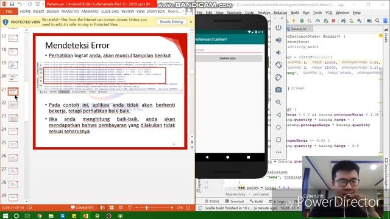The image size is (390, 219).
Task: Open PowerPoint INSERT ribbon tab
Action: pyautogui.click(x=38, y=12)
